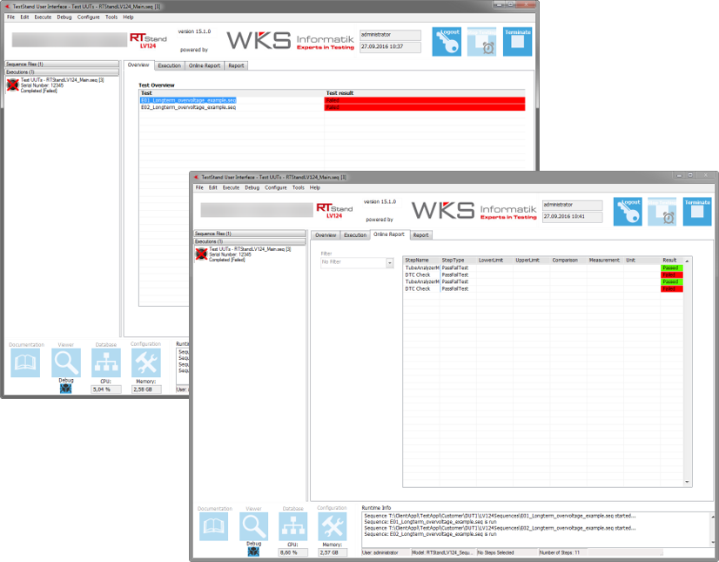Click the online report table scrollbar down arrow
This screenshot has height=562, width=719.
point(687,482)
